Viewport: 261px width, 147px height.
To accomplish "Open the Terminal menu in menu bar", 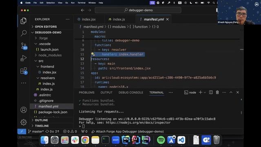I will pyautogui.click(x=82, y=3).
